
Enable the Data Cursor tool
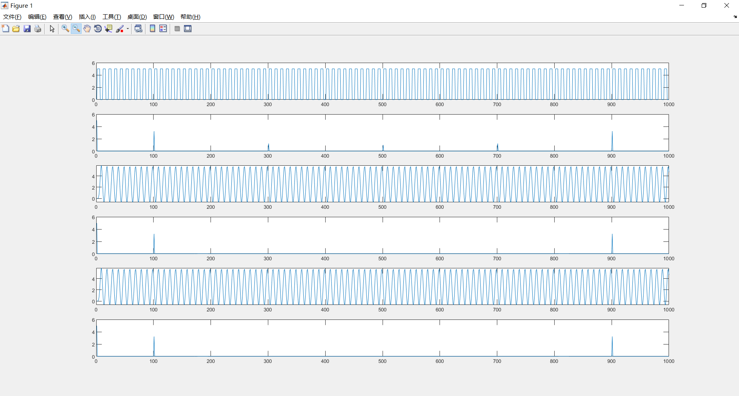click(x=109, y=28)
